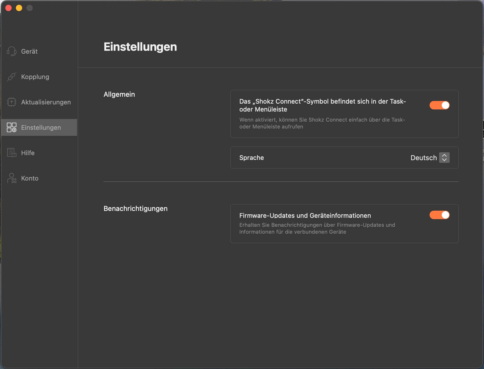This screenshot has height=369, width=484.
Task: Click the grid-gear Einstellungen icon
Action: 12,127
